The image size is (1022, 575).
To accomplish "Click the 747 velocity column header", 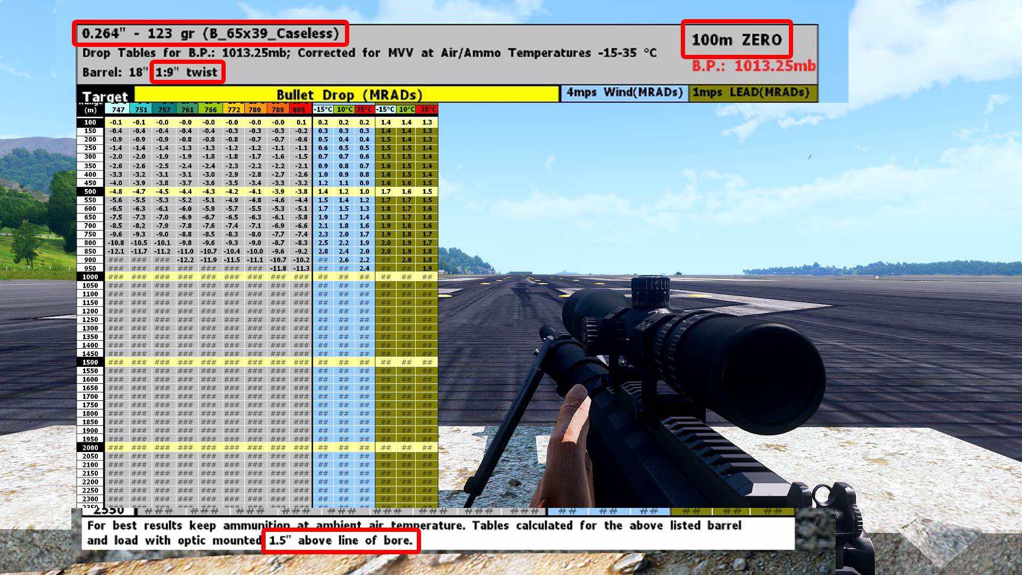I will pyautogui.click(x=118, y=110).
